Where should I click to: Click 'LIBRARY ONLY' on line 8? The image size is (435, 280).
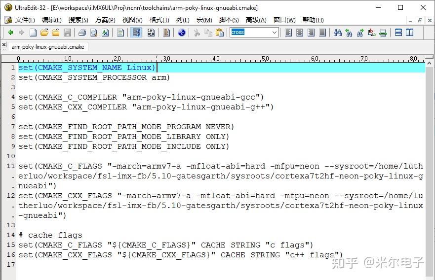click(x=196, y=137)
